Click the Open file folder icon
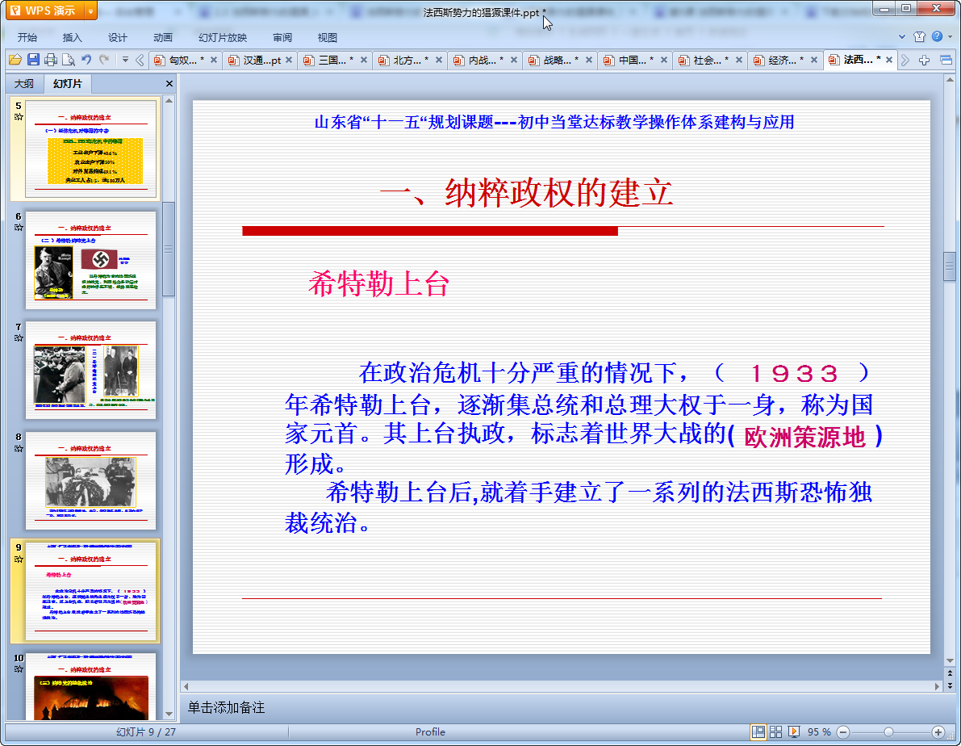 [15, 60]
